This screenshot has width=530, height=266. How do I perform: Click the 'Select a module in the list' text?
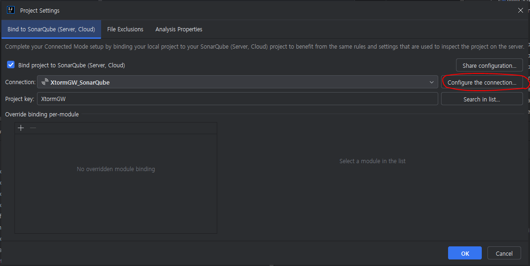pyautogui.click(x=373, y=161)
